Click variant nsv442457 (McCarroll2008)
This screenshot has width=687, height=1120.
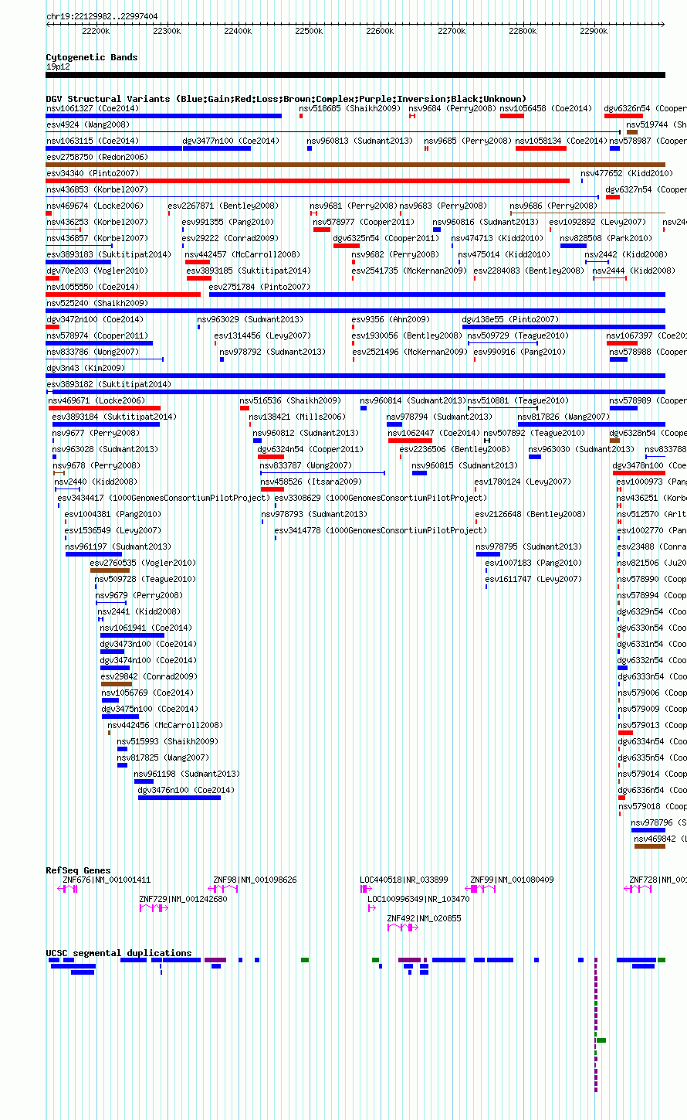(x=242, y=254)
